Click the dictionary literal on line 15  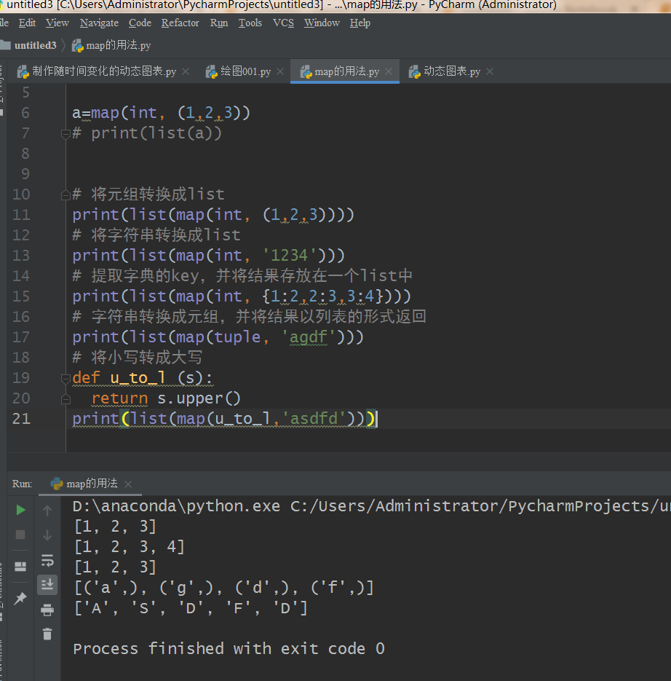(322, 296)
